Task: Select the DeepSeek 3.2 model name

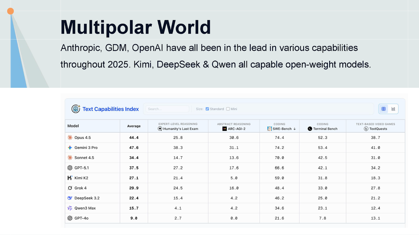Action: pos(87,198)
